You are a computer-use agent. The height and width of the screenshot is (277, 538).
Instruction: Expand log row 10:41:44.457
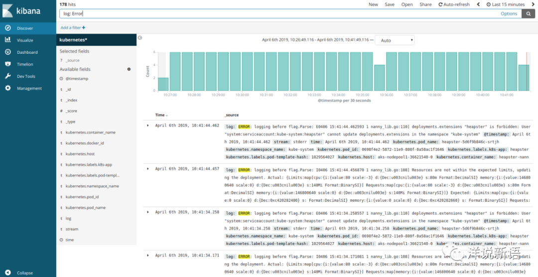point(148,168)
